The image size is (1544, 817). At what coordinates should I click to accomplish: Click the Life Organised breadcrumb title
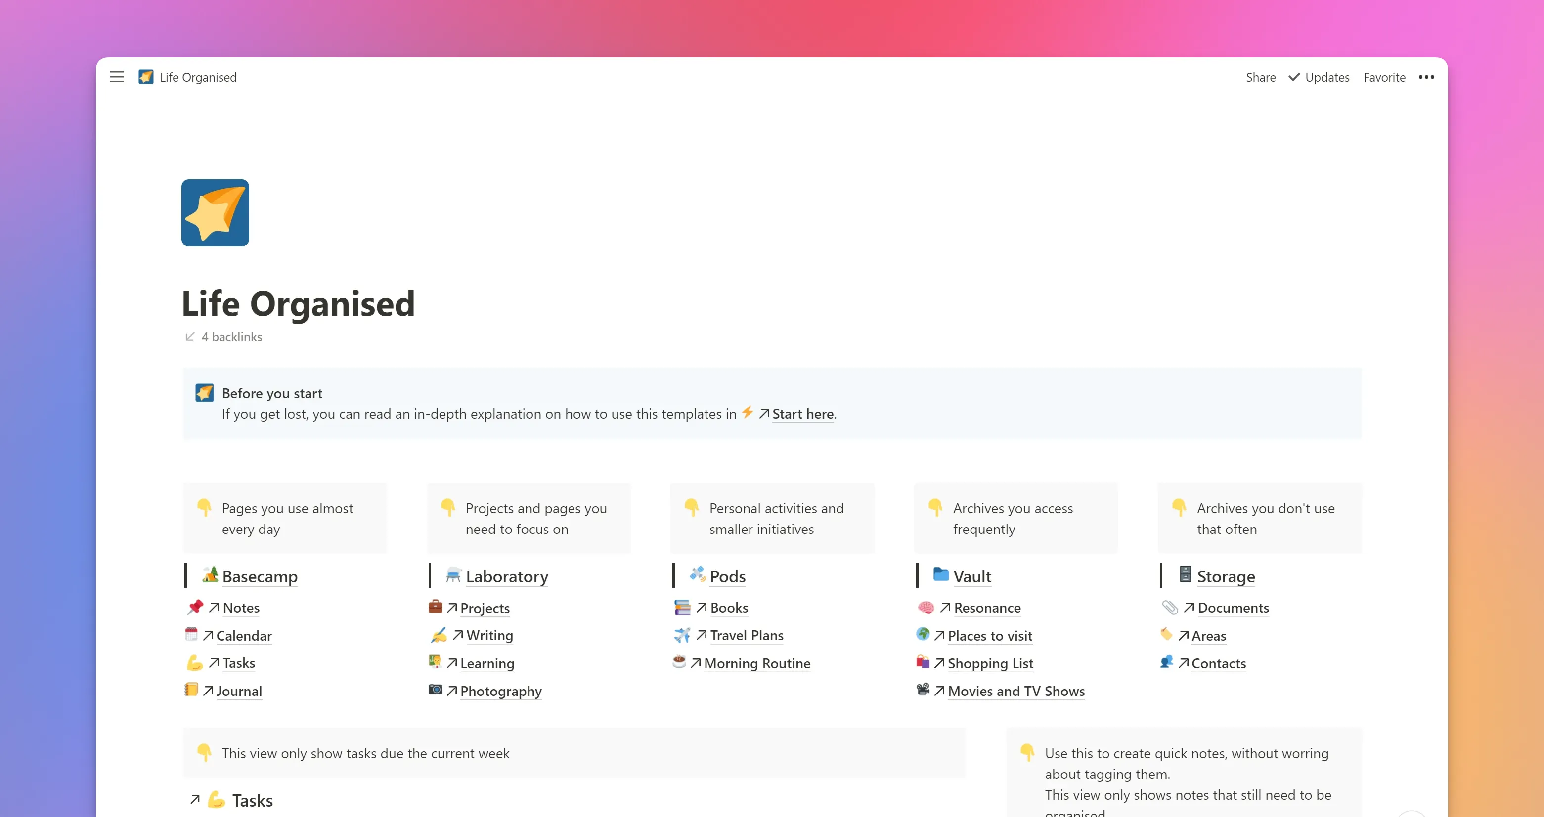click(x=198, y=77)
